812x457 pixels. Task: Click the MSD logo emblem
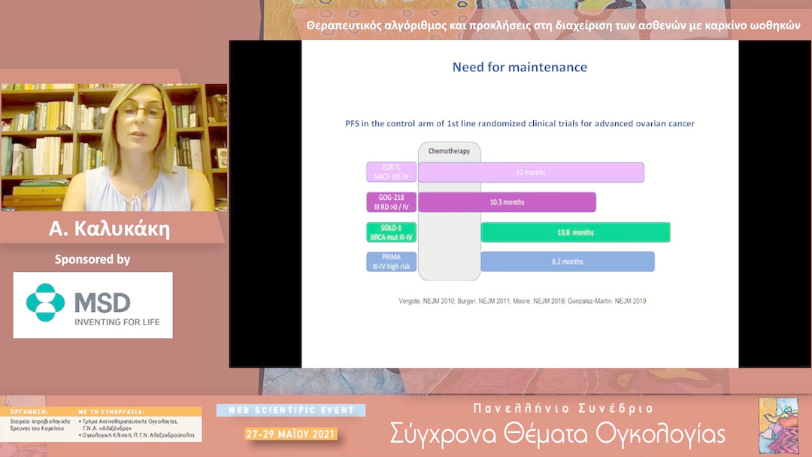(46, 302)
